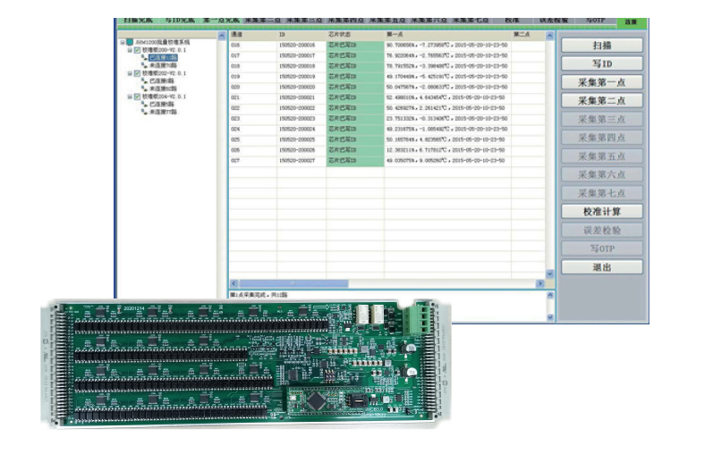
Task: Toggle checkbox for calibration board 200-V2.0.1
Action: tap(137, 50)
